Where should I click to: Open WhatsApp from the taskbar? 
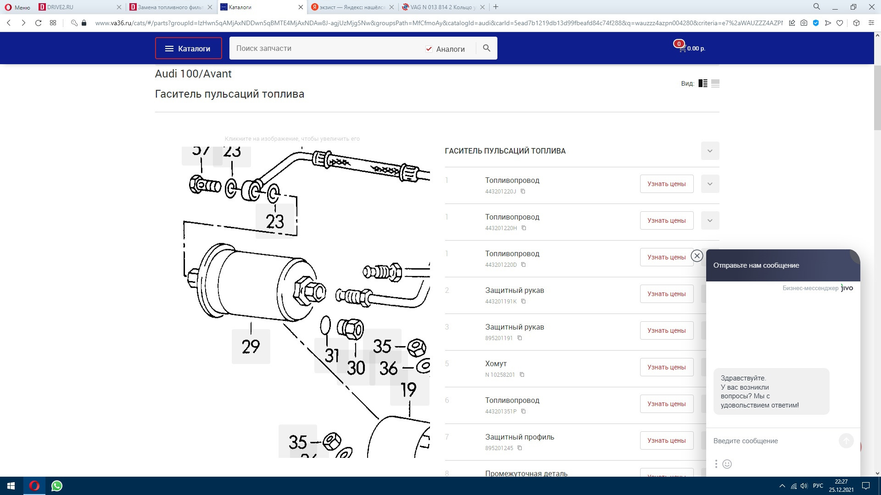click(57, 486)
